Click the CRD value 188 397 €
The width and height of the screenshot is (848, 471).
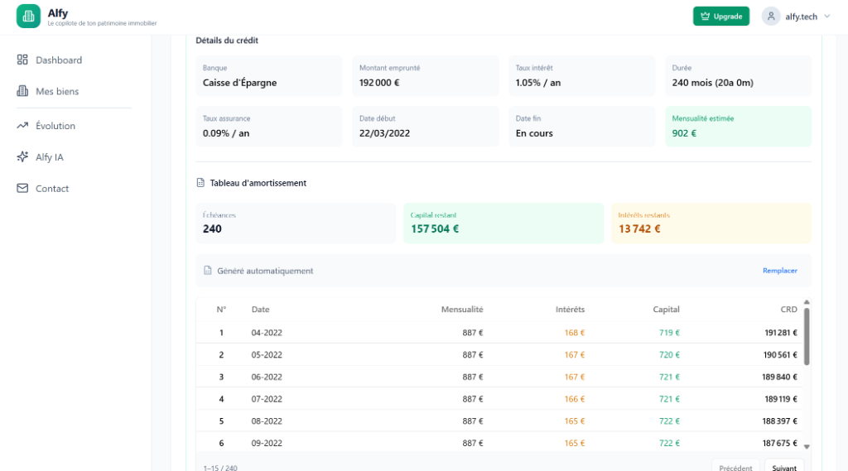pos(780,421)
